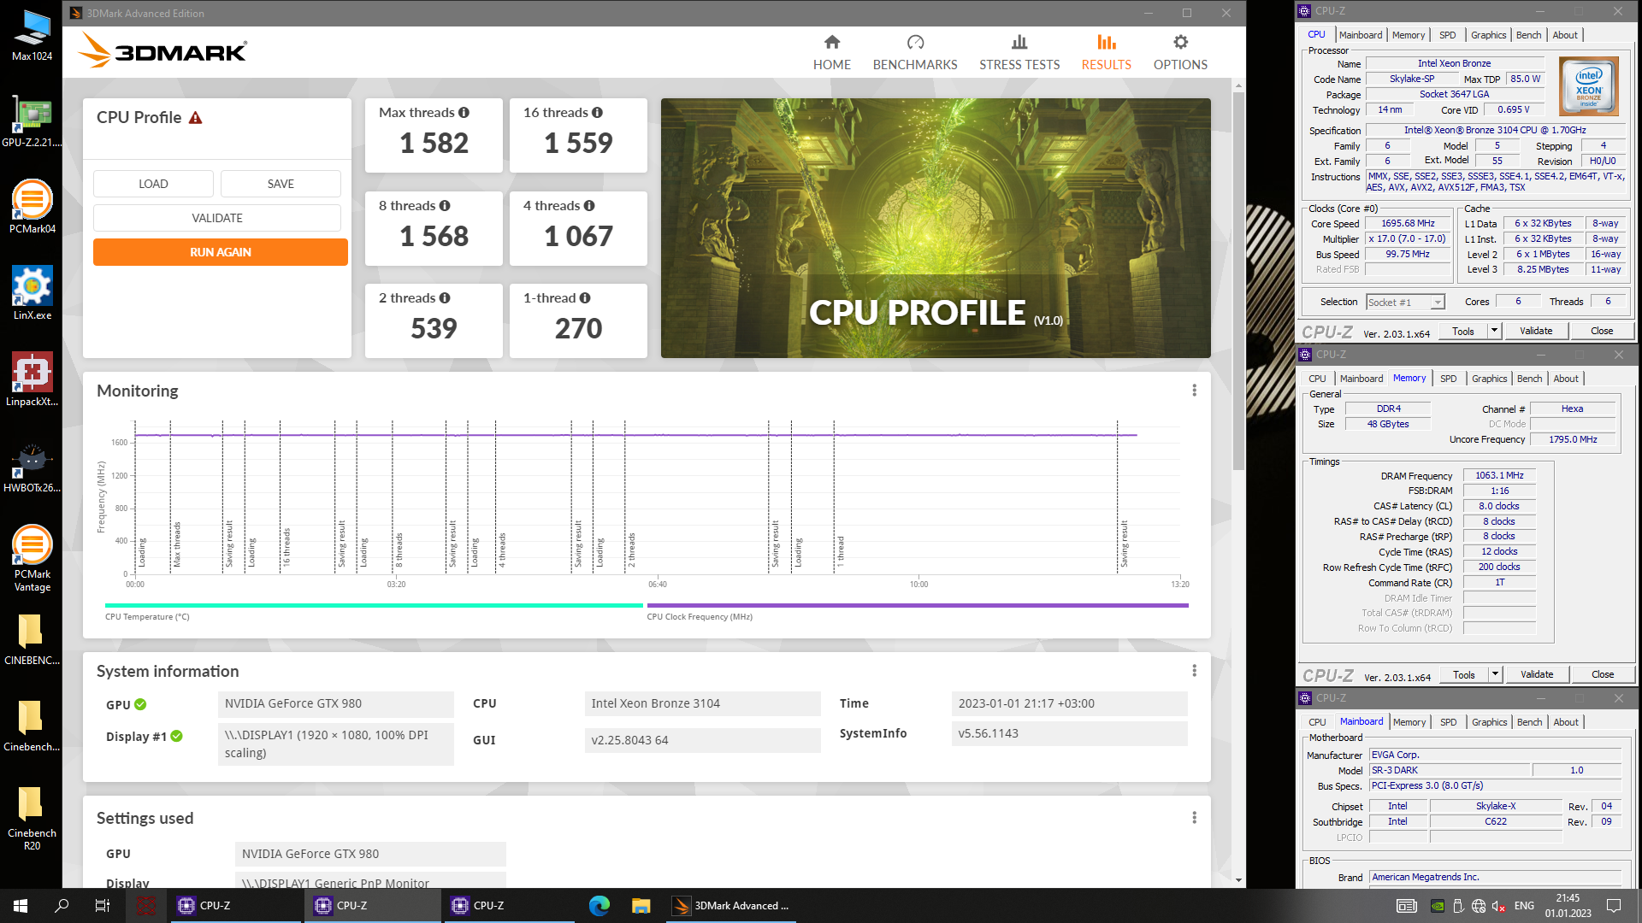Image resolution: width=1642 pixels, height=923 pixels.
Task: Click the CPU Clock Frequency purple legend bar
Action: [918, 605]
